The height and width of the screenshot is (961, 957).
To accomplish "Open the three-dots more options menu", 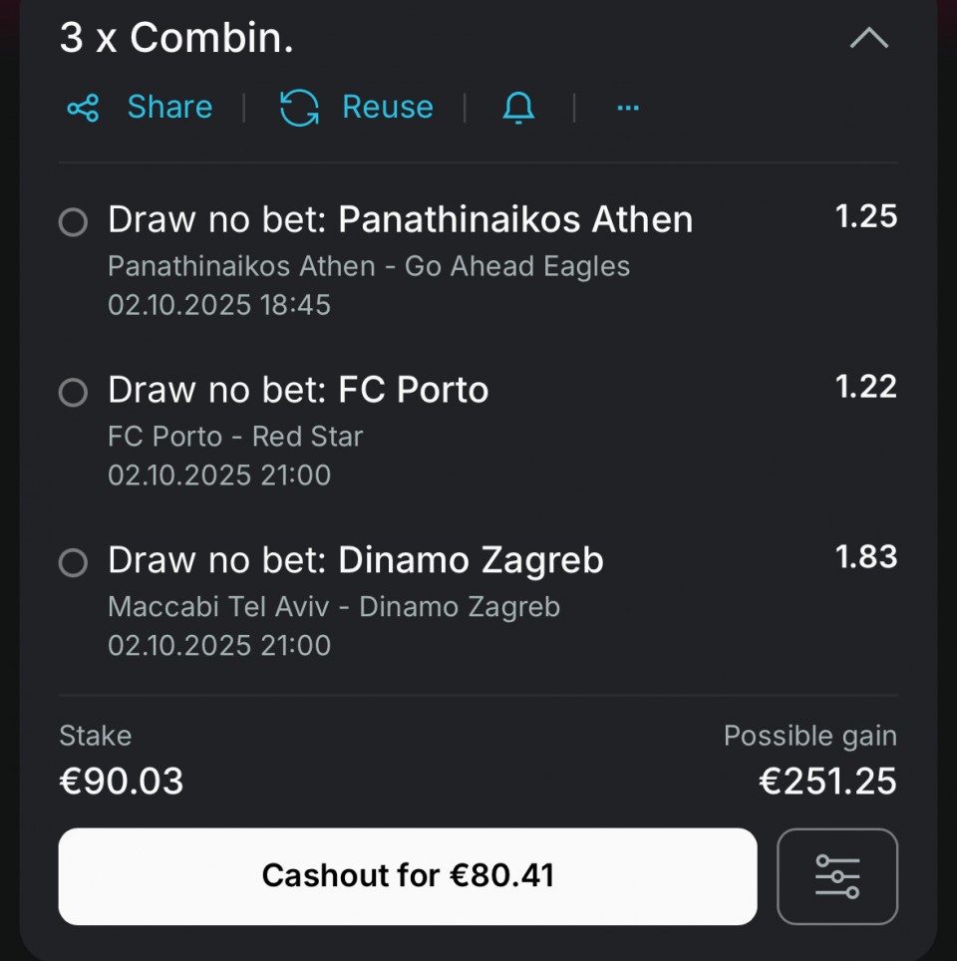I will click(628, 108).
